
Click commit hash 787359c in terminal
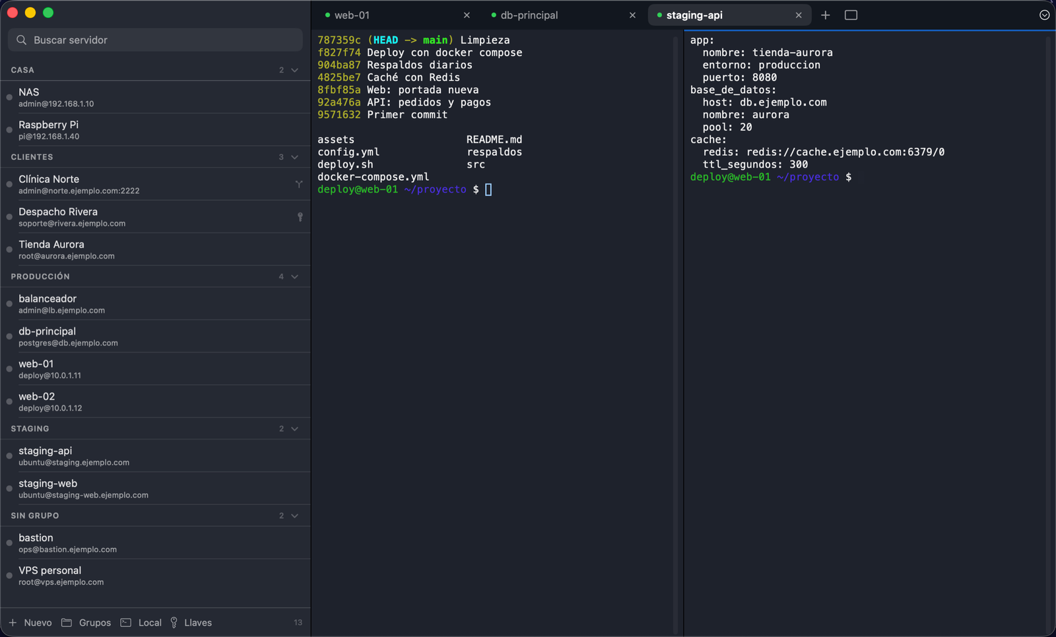tap(339, 40)
